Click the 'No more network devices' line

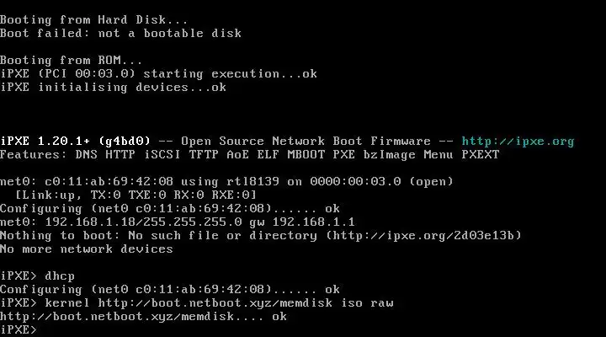87,249
